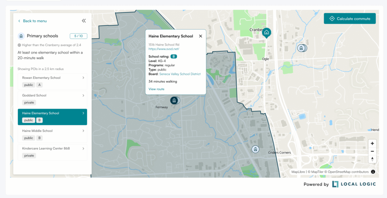Click '1516 Haine School Rd' address text
This screenshot has height=198, width=387.
[164, 45]
